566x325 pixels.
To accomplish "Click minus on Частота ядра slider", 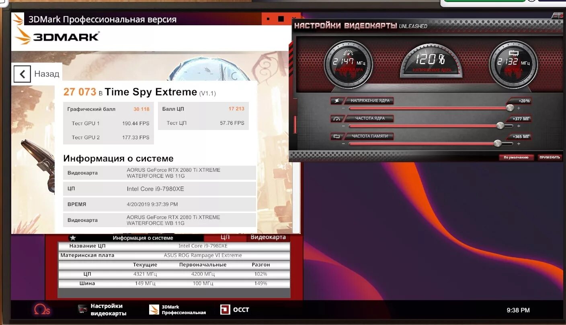I will [344, 126].
